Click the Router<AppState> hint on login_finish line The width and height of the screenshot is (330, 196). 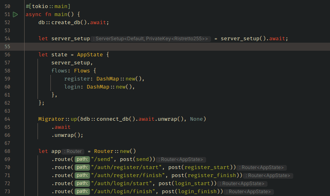pos(249,192)
